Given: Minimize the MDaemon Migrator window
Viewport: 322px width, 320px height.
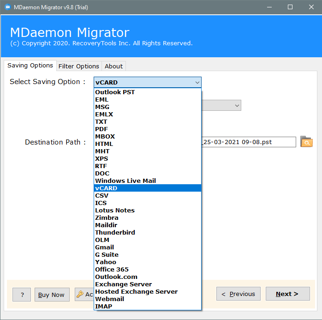Looking at the screenshot, I should [x=269, y=7].
